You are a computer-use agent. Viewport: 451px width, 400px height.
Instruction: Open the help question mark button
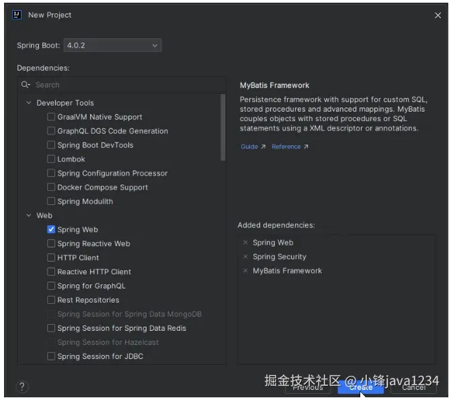pos(22,387)
